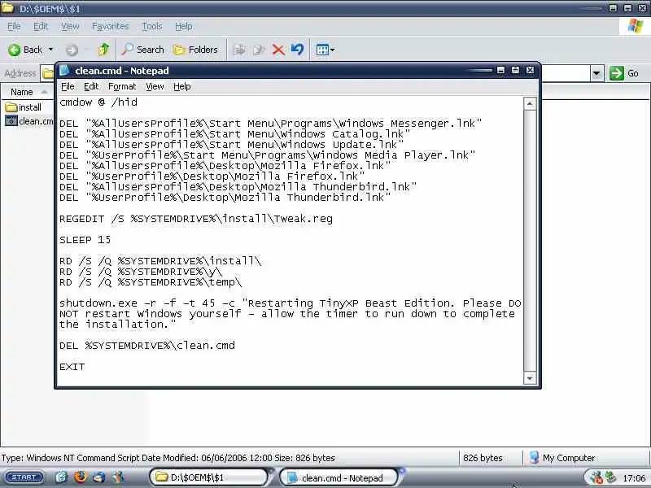Click the blue Undo arrow icon
The height and width of the screenshot is (488, 651).
pos(297,50)
